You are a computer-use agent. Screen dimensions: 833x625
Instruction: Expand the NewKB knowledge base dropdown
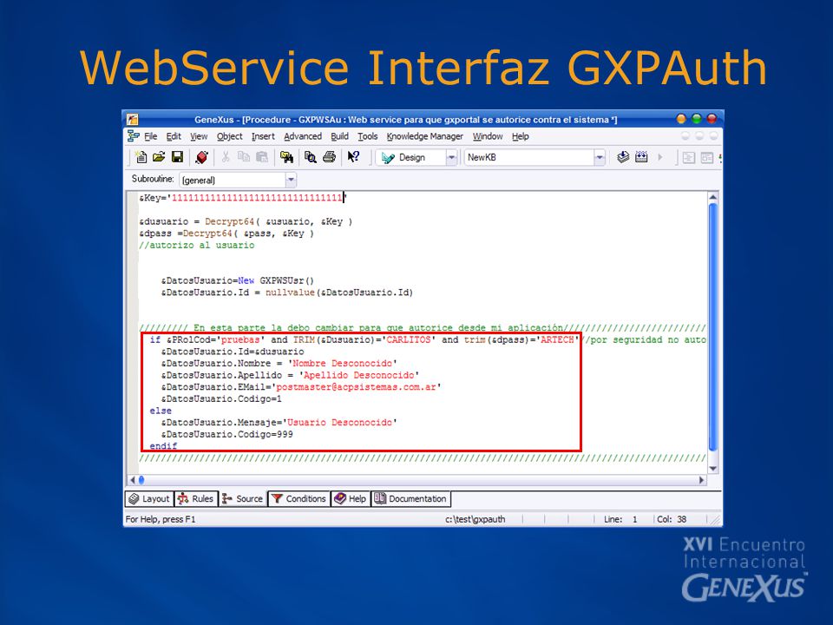click(x=600, y=157)
